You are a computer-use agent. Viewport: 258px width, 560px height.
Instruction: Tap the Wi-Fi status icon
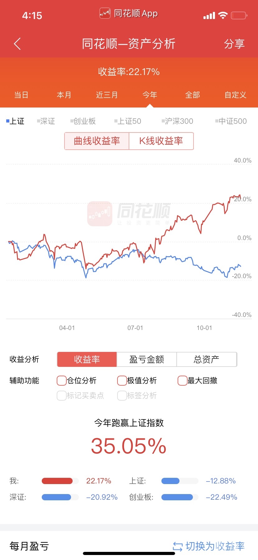pyautogui.click(x=223, y=15)
